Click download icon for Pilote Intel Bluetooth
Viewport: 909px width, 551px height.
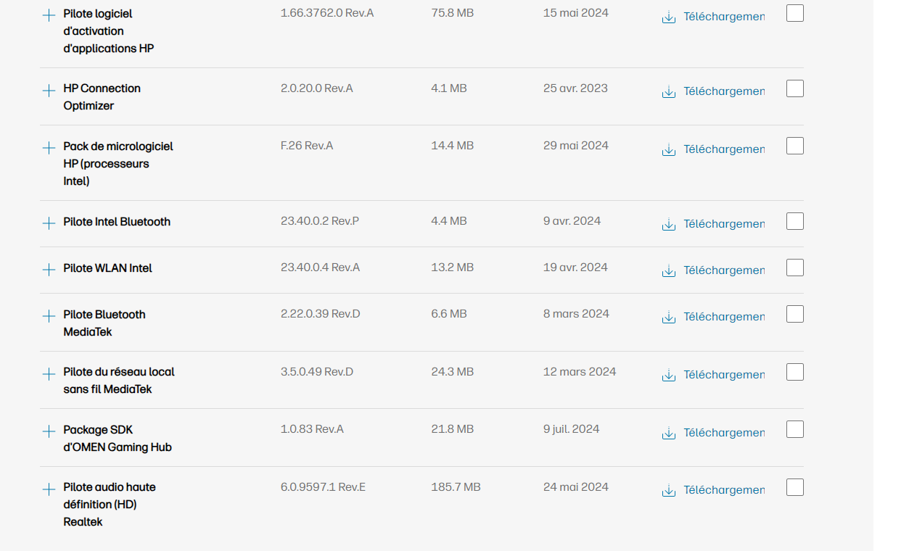click(x=668, y=225)
